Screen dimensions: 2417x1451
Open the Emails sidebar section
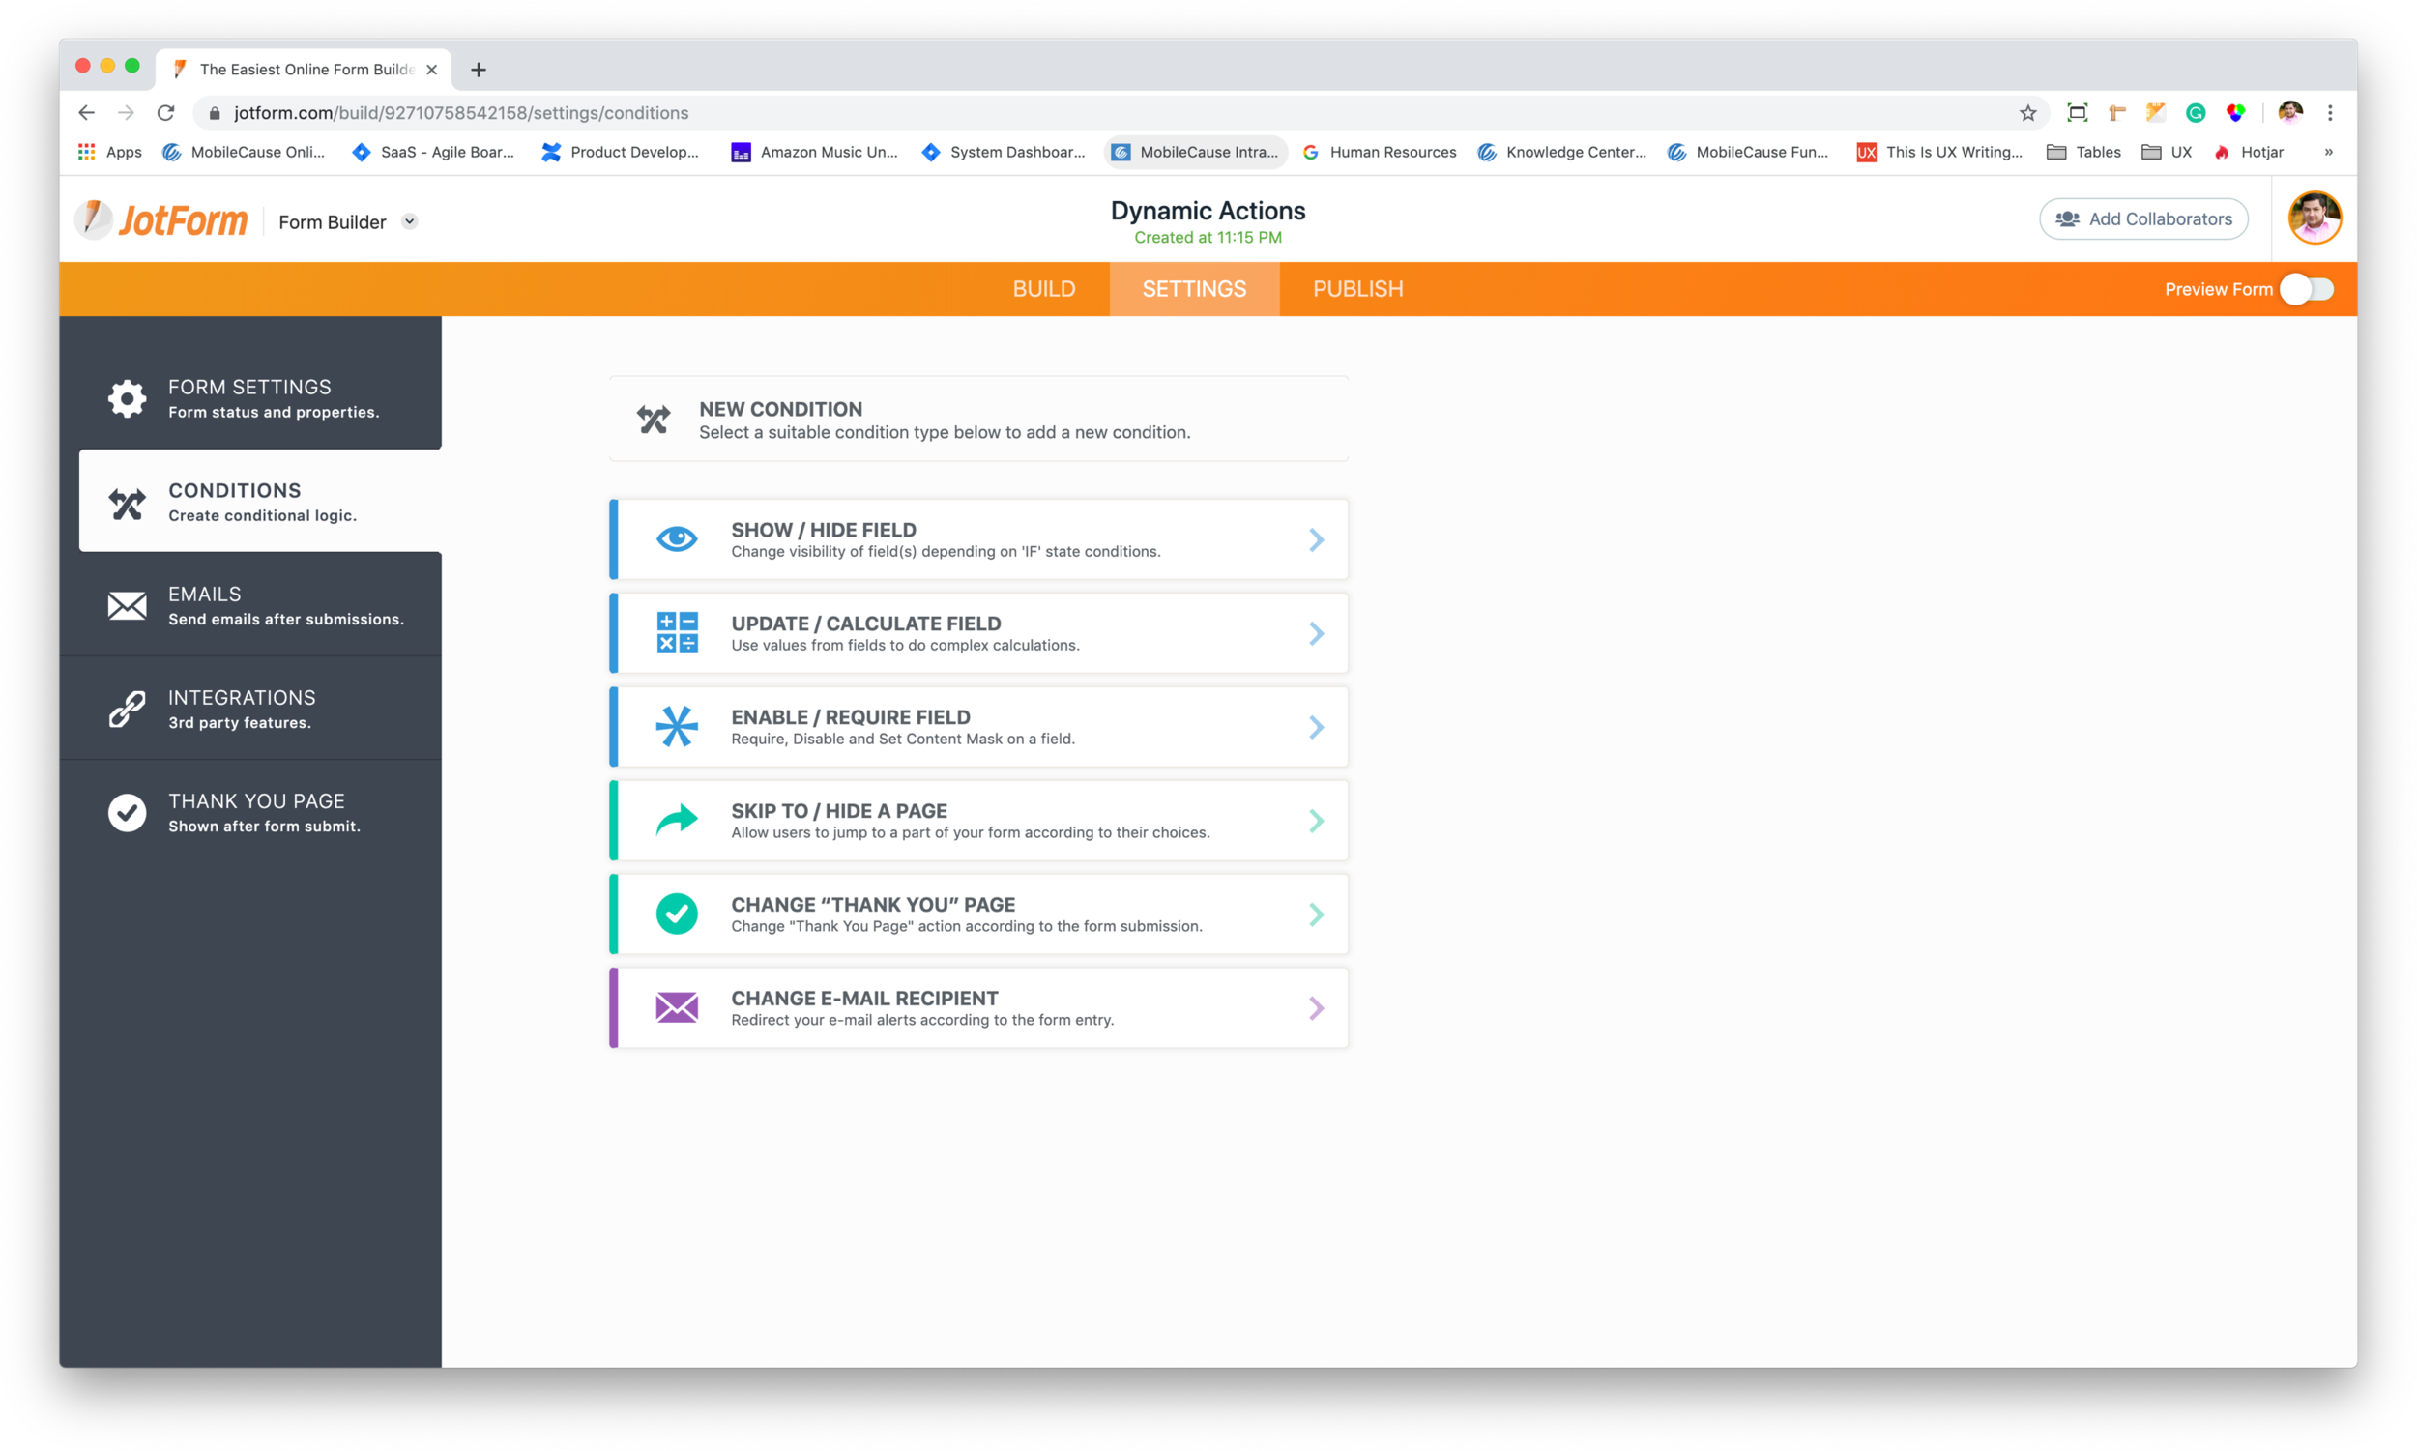coord(250,606)
